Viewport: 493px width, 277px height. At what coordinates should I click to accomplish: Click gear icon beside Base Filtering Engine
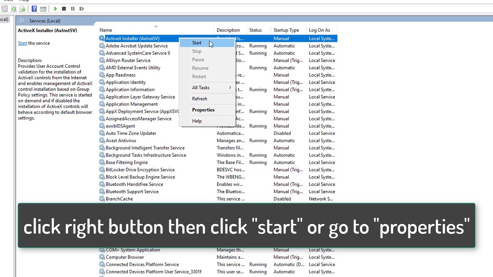click(102, 162)
